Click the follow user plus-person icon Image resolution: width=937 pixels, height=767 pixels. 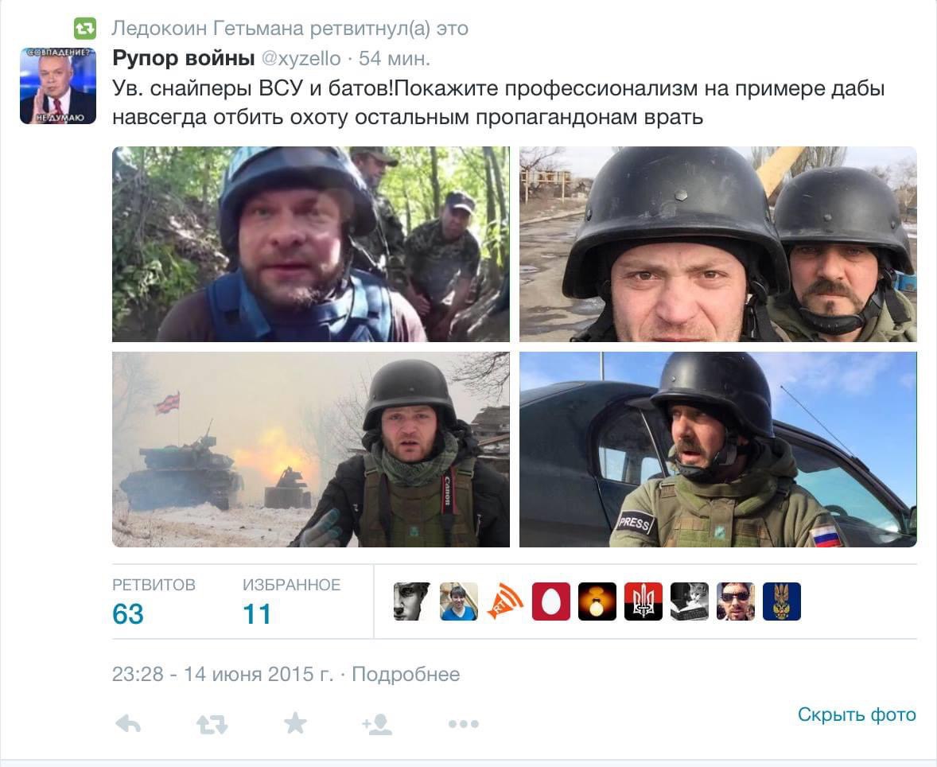click(x=377, y=724)
